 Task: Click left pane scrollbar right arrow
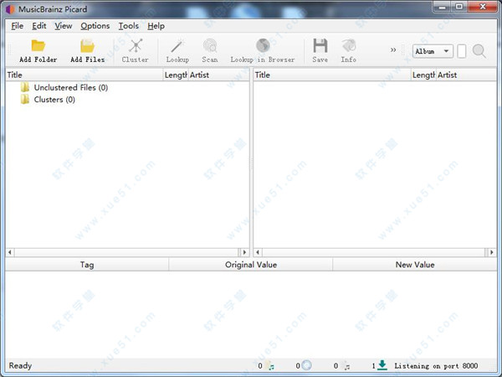(245, 252)
